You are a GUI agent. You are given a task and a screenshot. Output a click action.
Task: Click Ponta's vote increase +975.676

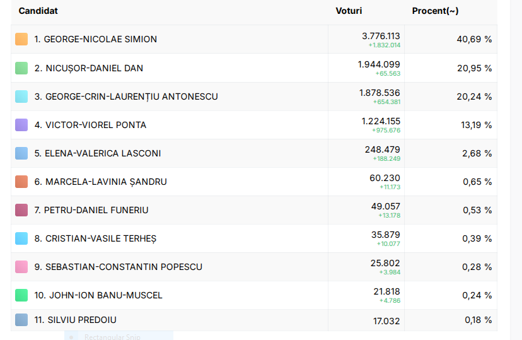pos(386,130)
